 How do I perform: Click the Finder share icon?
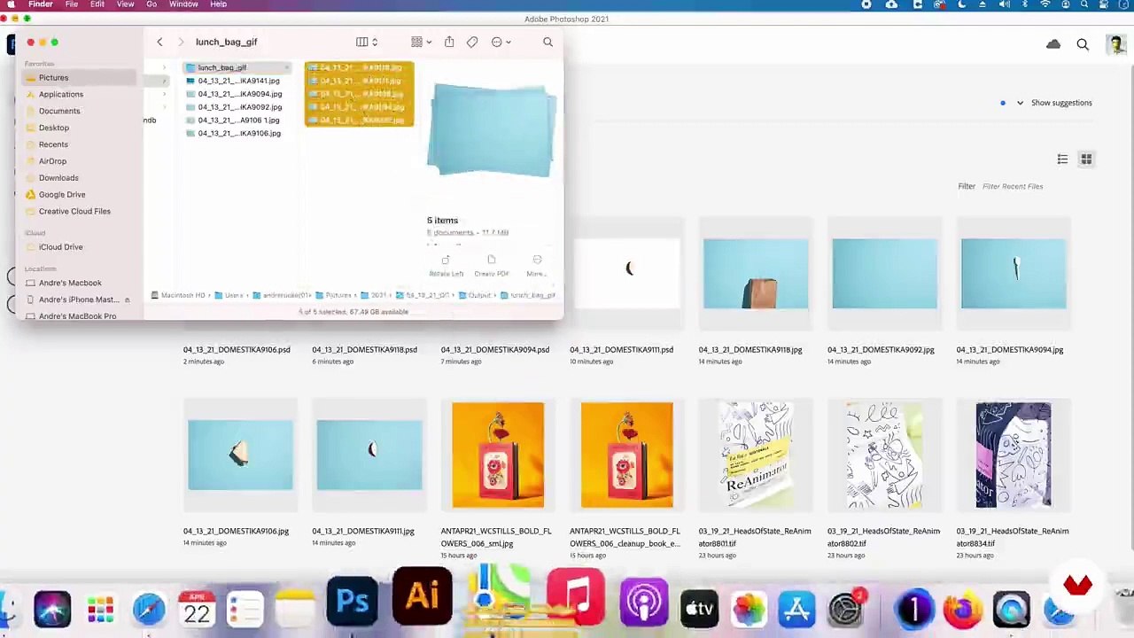(449, 42)
